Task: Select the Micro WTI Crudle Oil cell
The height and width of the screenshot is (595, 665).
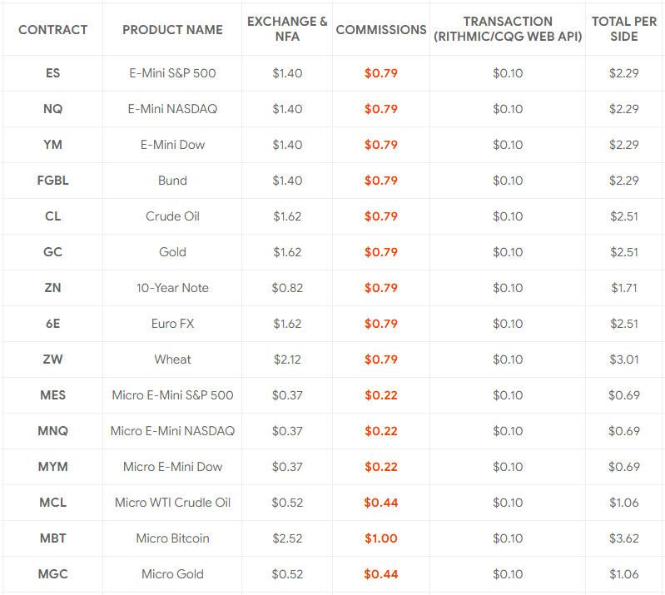Action: tap(172, 503)
